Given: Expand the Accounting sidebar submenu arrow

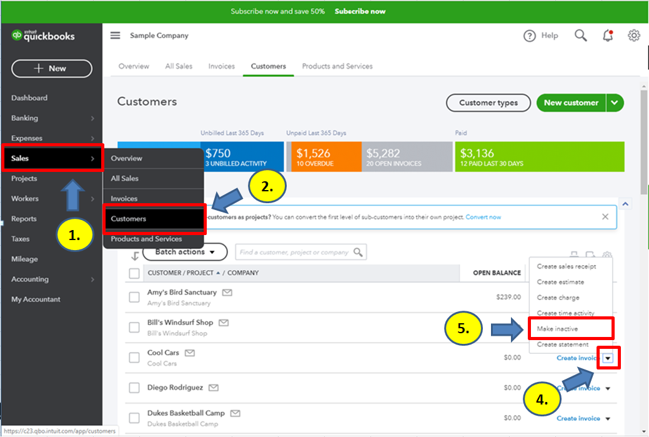Looking at the screenshot, I should coord(92,279).
